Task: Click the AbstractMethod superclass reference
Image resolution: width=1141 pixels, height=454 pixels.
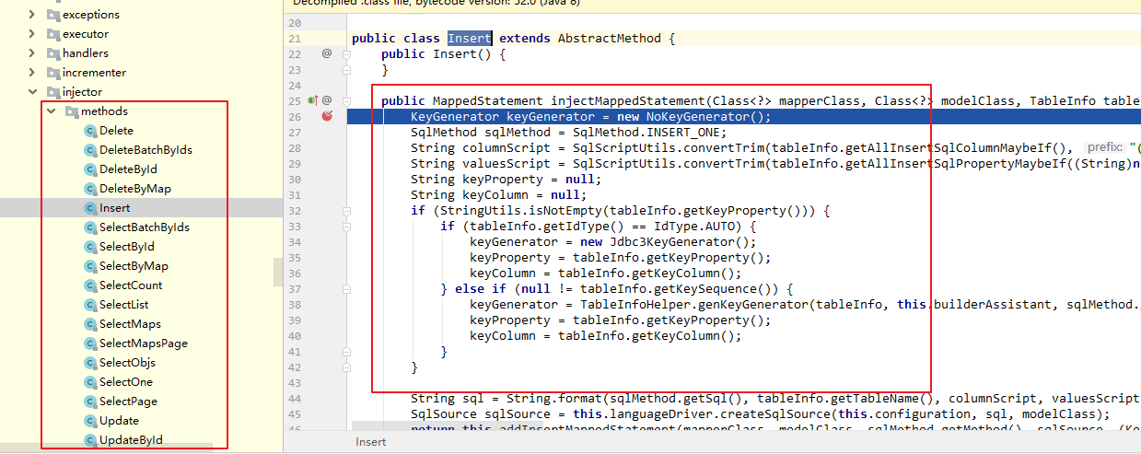Action: coord(609,39)
